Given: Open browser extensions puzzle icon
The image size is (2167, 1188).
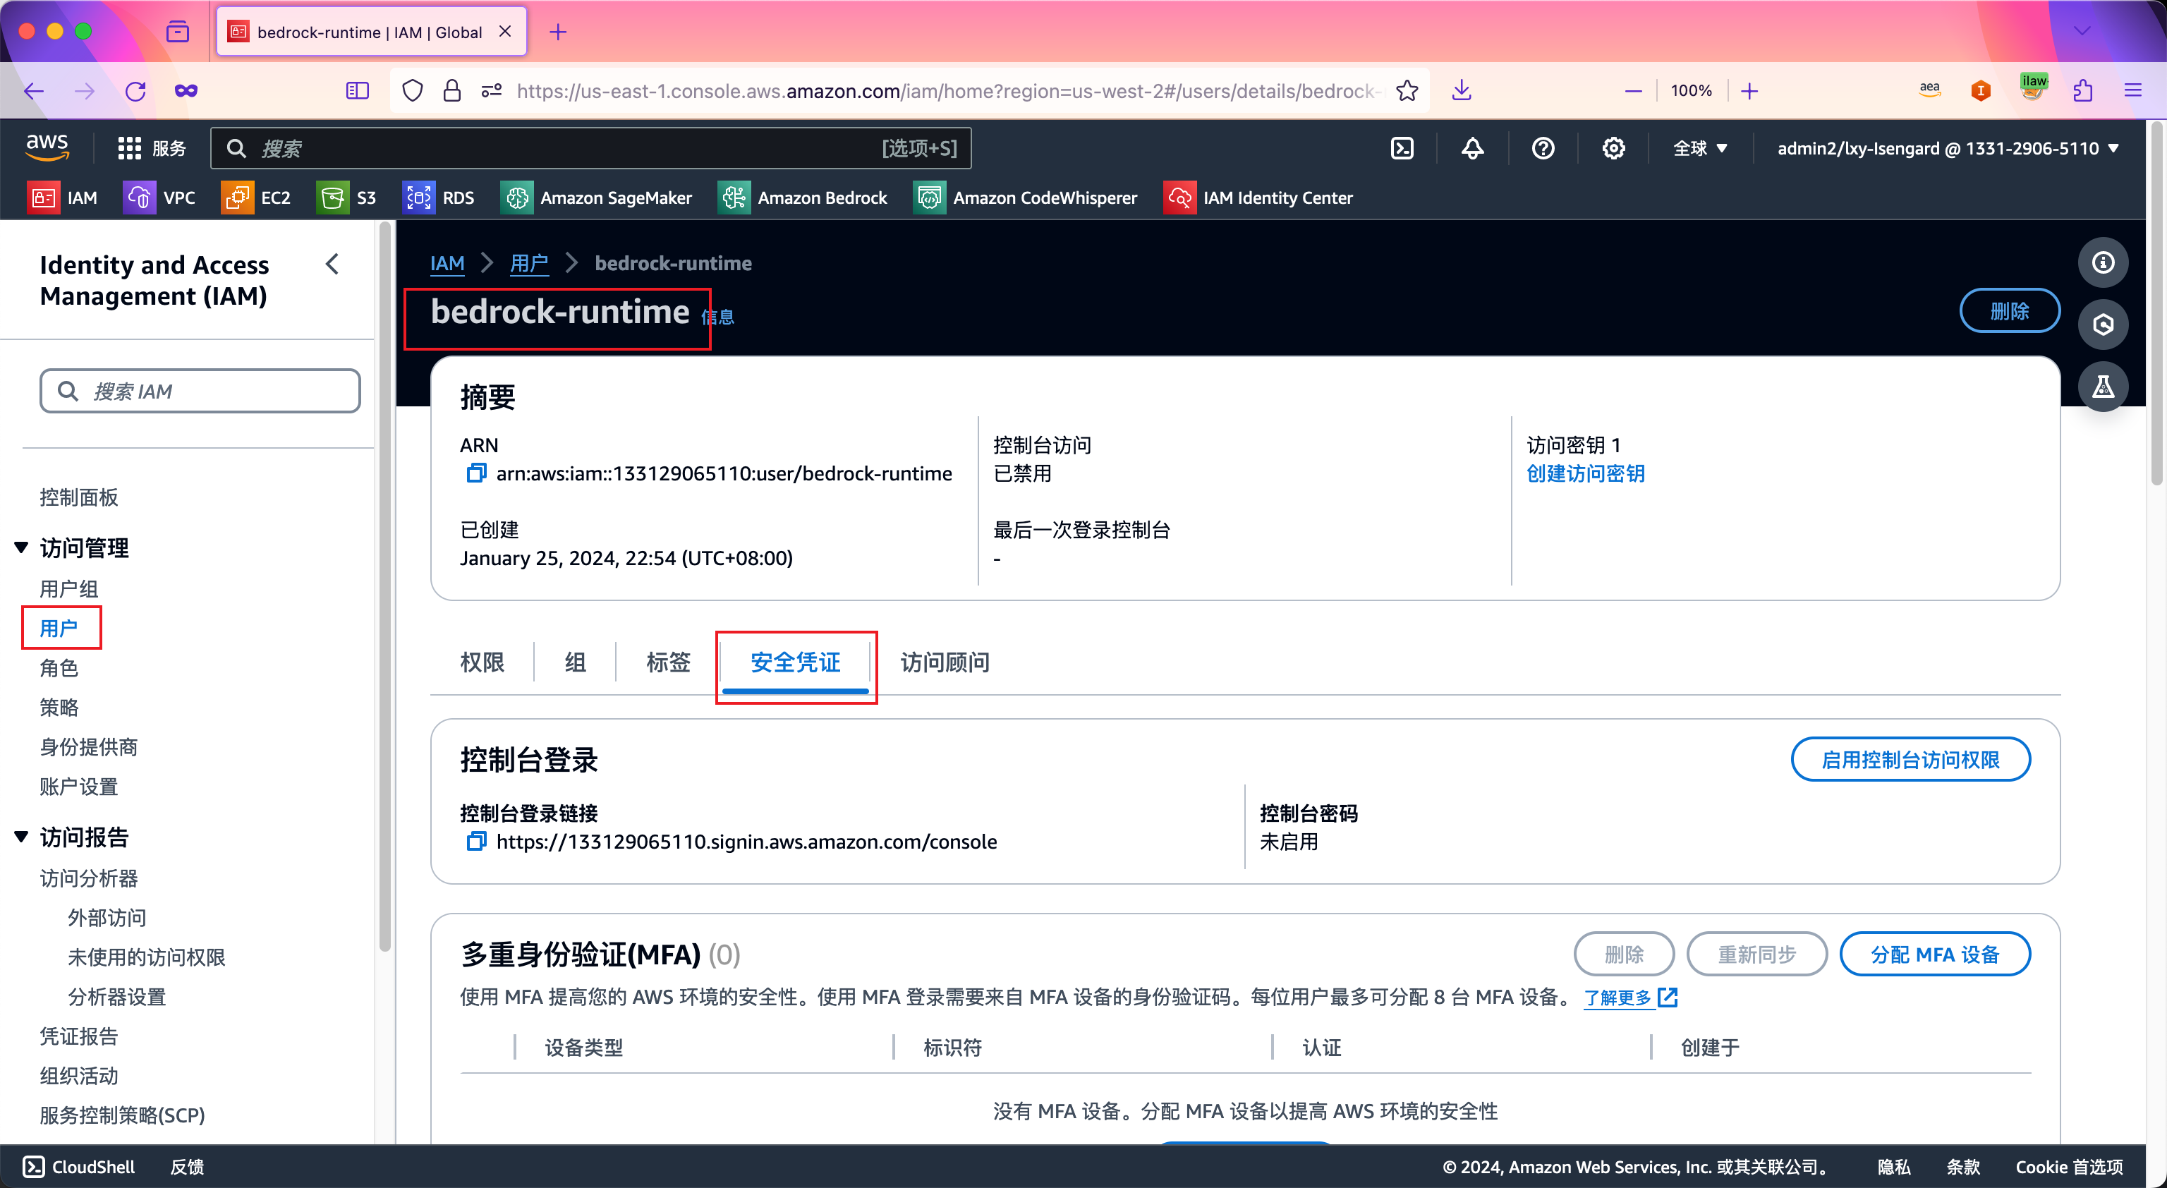Looking at the screenshot, I should click(2083, 90).
